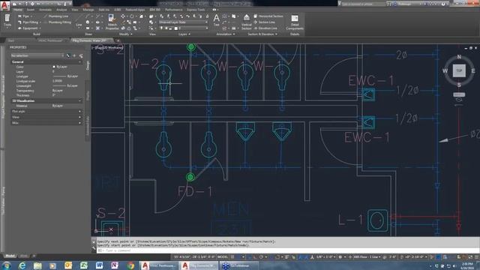Open the AutoCAD application menu logo
This screenshot has height=270, width=480.
[4, 5]
